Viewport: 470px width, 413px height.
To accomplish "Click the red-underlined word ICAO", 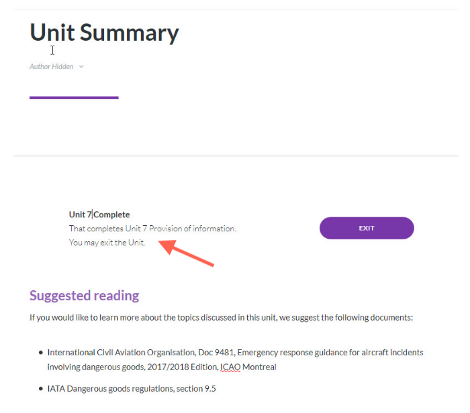I will [231, 367].
